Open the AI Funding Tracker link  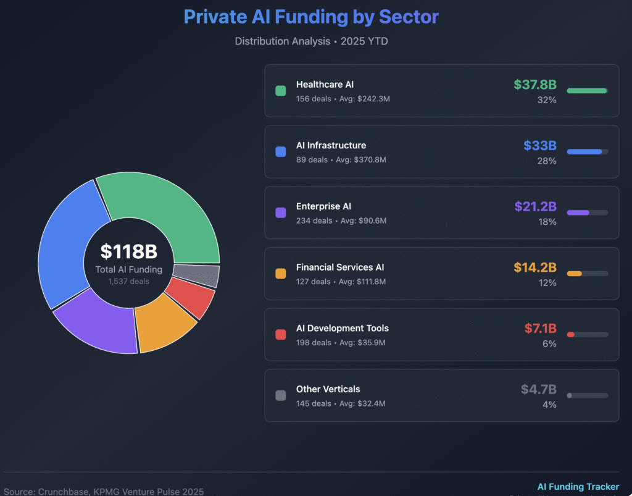click(578, 487)
